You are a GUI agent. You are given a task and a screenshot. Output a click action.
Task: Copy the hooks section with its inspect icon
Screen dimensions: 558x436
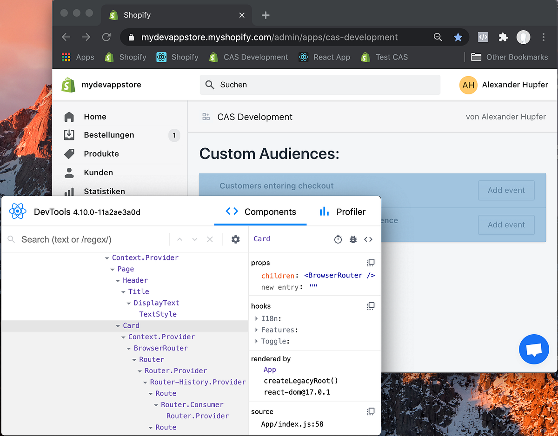(x=371, y=305)
